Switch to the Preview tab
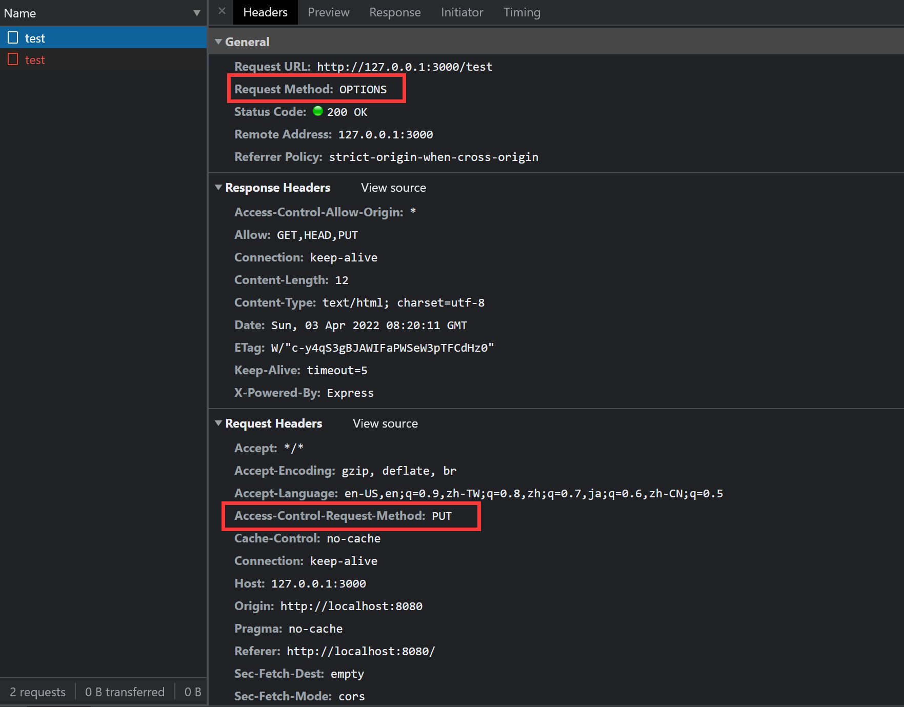Image resolution: width=904 pixels, height=707 pixels. coord(328,12)
